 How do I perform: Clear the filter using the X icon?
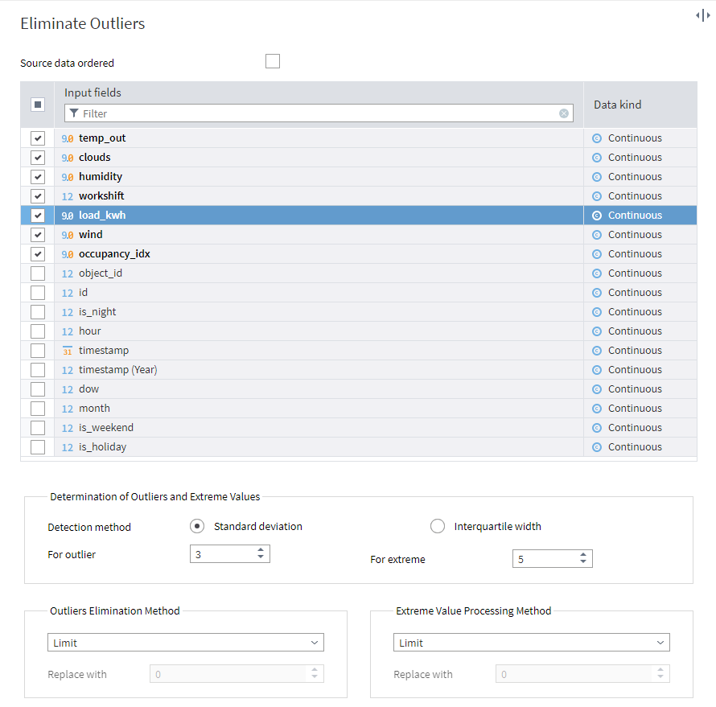[564, 113]
